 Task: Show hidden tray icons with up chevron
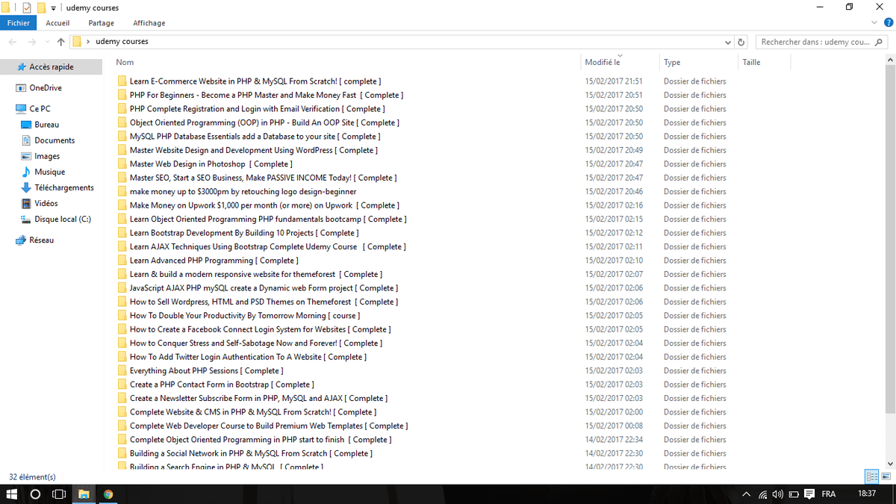coord(747,494)
